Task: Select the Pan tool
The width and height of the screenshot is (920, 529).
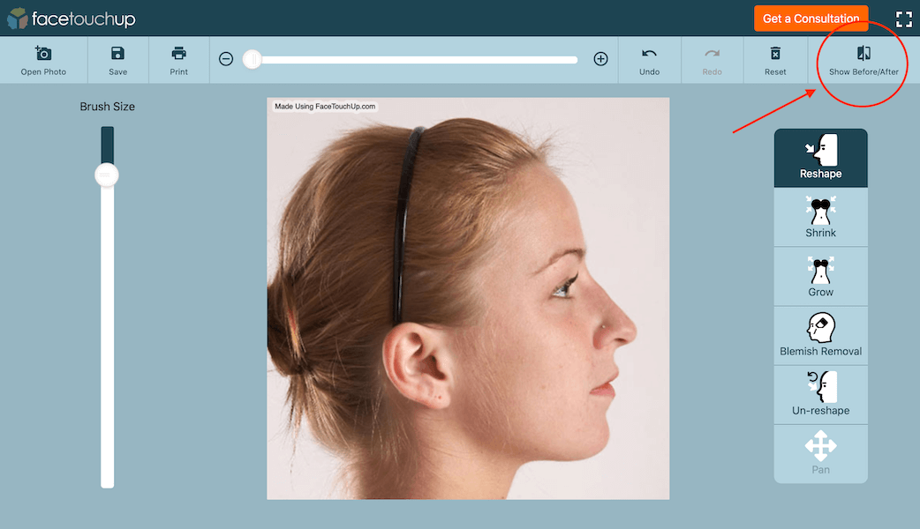Action: pyautogui.click(x=821, y=454)
